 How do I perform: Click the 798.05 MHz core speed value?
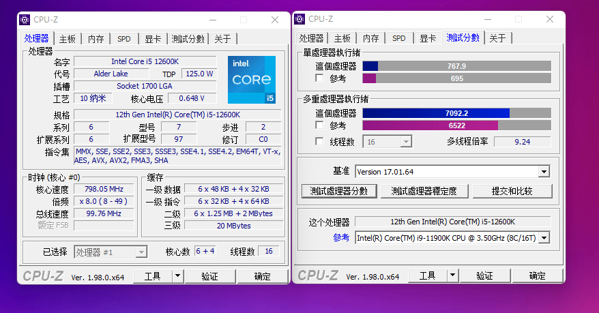click(x=104, y=189)
